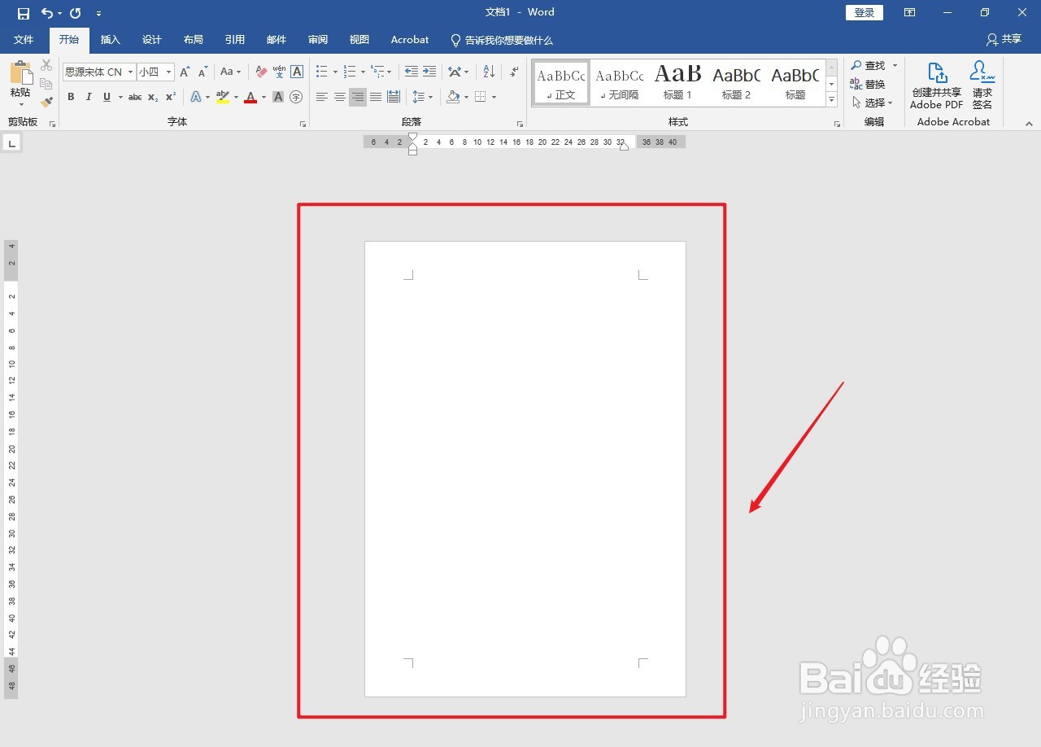Open the font name dropdown 思源宋体 CN
Viewport: 1041px width, 747px height.
click(130, 72)
